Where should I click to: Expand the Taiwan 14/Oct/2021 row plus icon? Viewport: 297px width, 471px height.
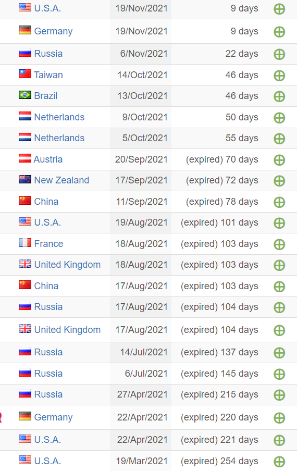tap(279, 76)
